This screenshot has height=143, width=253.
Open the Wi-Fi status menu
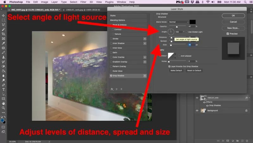208,2
